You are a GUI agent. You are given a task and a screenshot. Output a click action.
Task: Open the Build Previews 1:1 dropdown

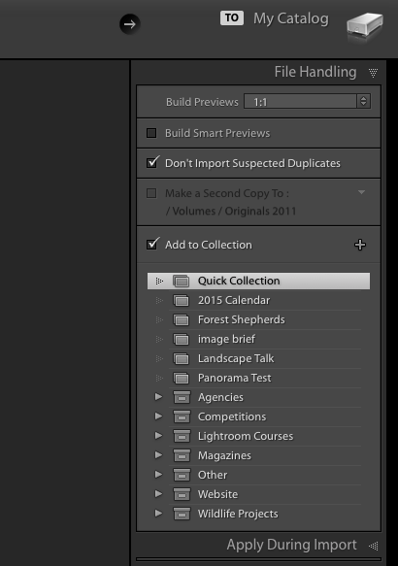point(307,101)
